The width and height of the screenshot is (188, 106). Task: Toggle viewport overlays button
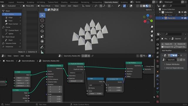pos(131,6)
